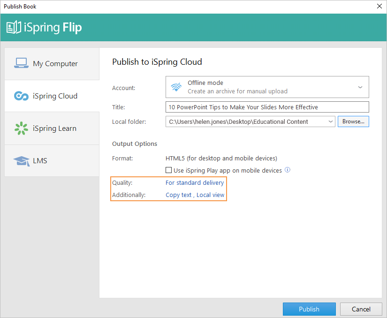
Task: Switch to the My Computer publishing tab
Action: [x=52, y=62]
